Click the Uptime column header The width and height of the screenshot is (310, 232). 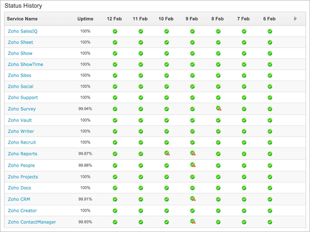point(85,19)
